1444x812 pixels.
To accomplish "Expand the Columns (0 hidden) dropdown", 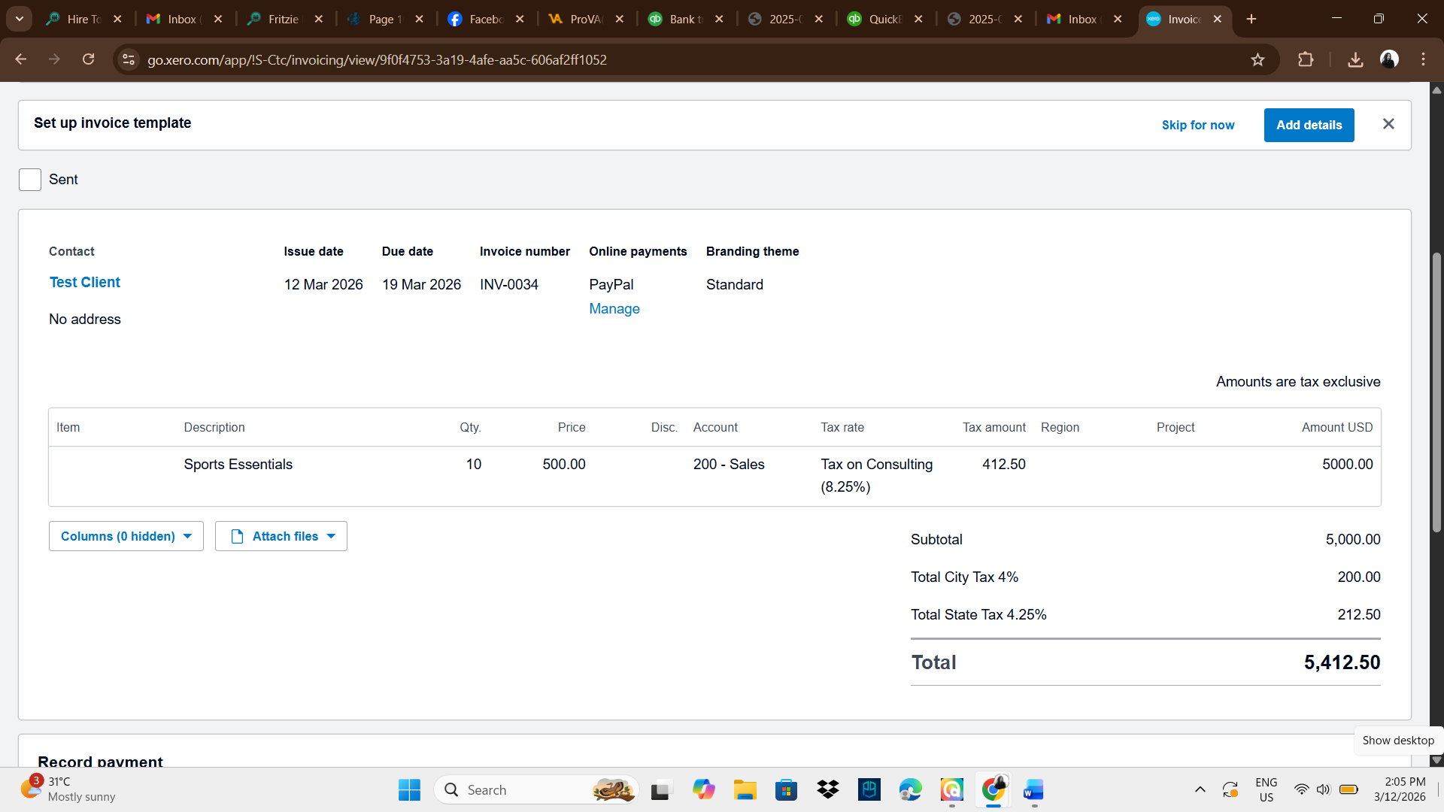I will (126, 536).
